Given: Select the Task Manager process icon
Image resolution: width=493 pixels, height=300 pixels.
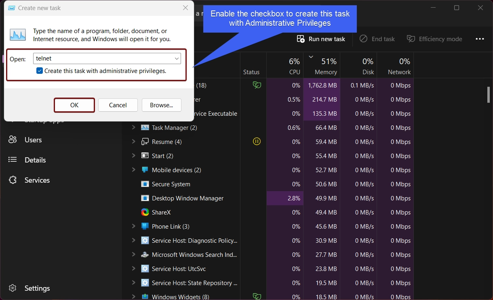Looking at the screenshot, I should tap(145, 128).
